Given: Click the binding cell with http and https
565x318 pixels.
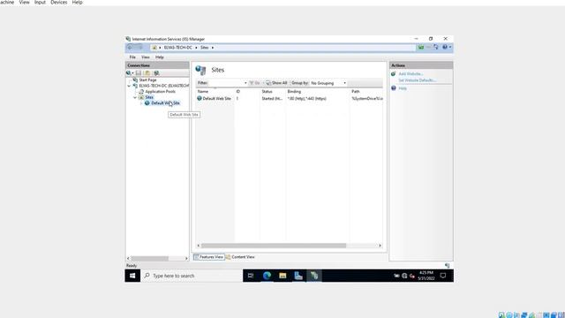Looking at the screenshot, I should click(x=307, y=98).
